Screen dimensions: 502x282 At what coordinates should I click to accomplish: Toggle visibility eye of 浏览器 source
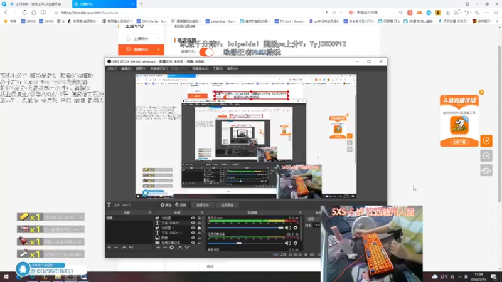[x=193, y=218]
